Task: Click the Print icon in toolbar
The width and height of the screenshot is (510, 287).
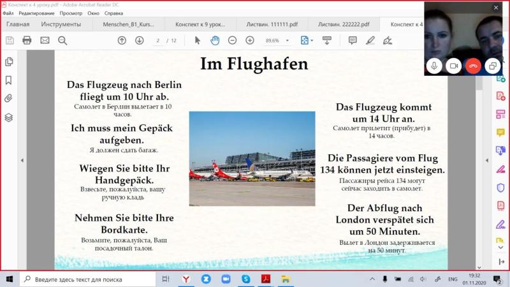Action: [x=27, y=40]
